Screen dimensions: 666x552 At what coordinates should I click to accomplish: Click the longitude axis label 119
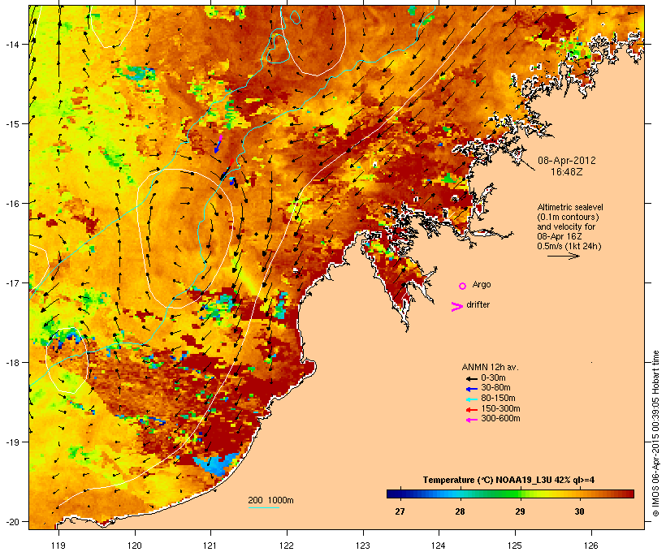point(58,546)
